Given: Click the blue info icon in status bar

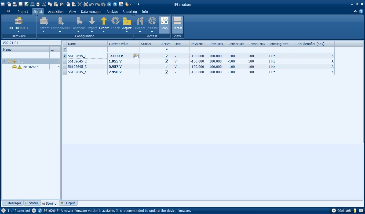Looking at the screenshot, I should 40,211.
